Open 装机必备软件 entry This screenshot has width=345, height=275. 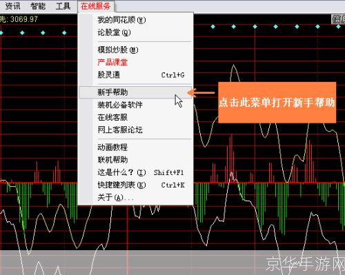coord(136,105)
